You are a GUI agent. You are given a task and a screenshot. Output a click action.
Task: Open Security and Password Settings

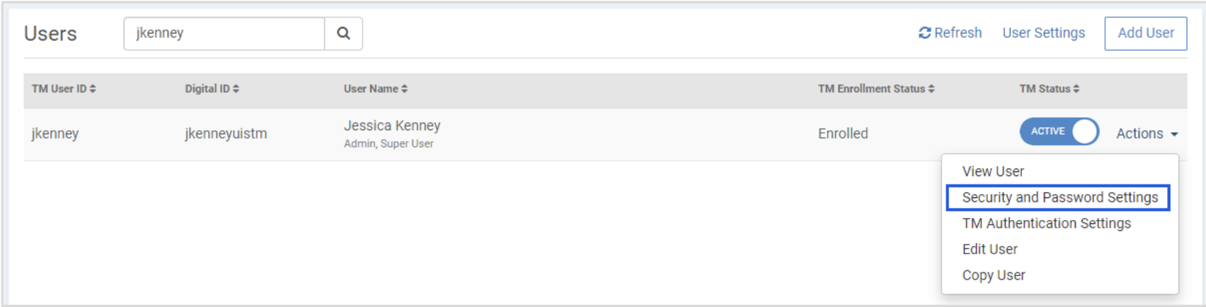pyautogui.click(x=1059, y=197)
